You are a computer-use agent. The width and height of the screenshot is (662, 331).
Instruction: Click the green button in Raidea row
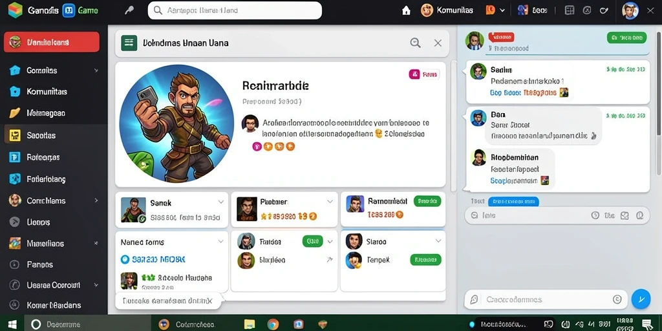click(312, 242)
